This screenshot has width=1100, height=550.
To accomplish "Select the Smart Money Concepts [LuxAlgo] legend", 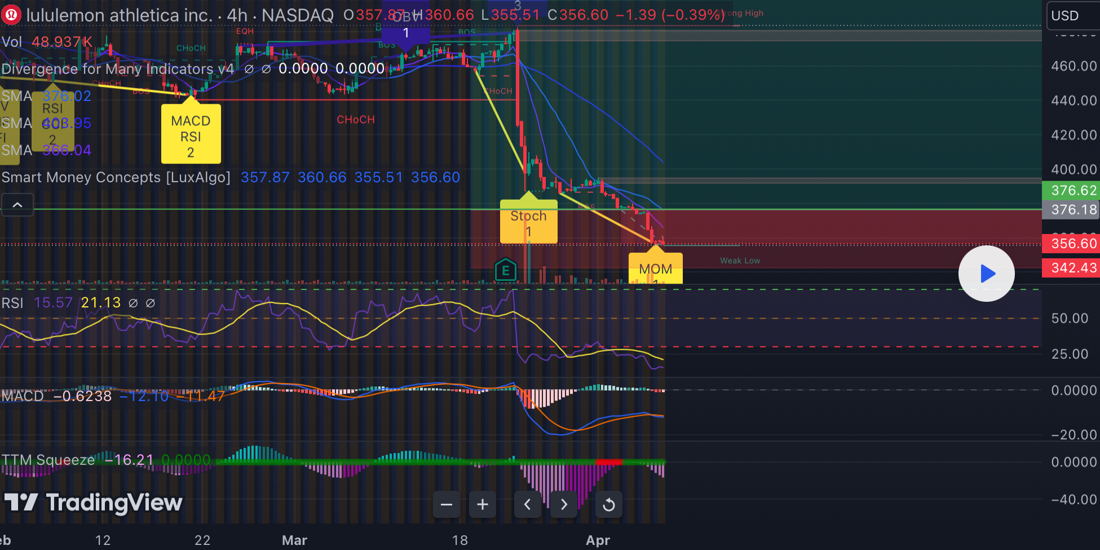I will (116, 177).
